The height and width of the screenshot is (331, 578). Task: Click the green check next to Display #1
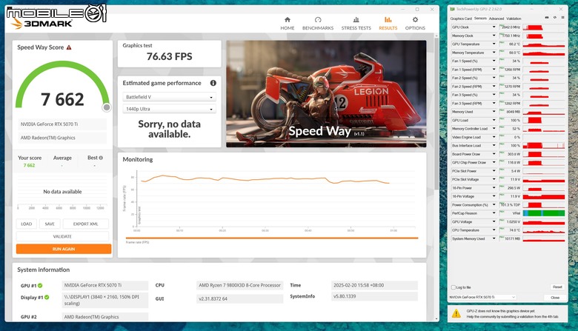tap(47, 297)
